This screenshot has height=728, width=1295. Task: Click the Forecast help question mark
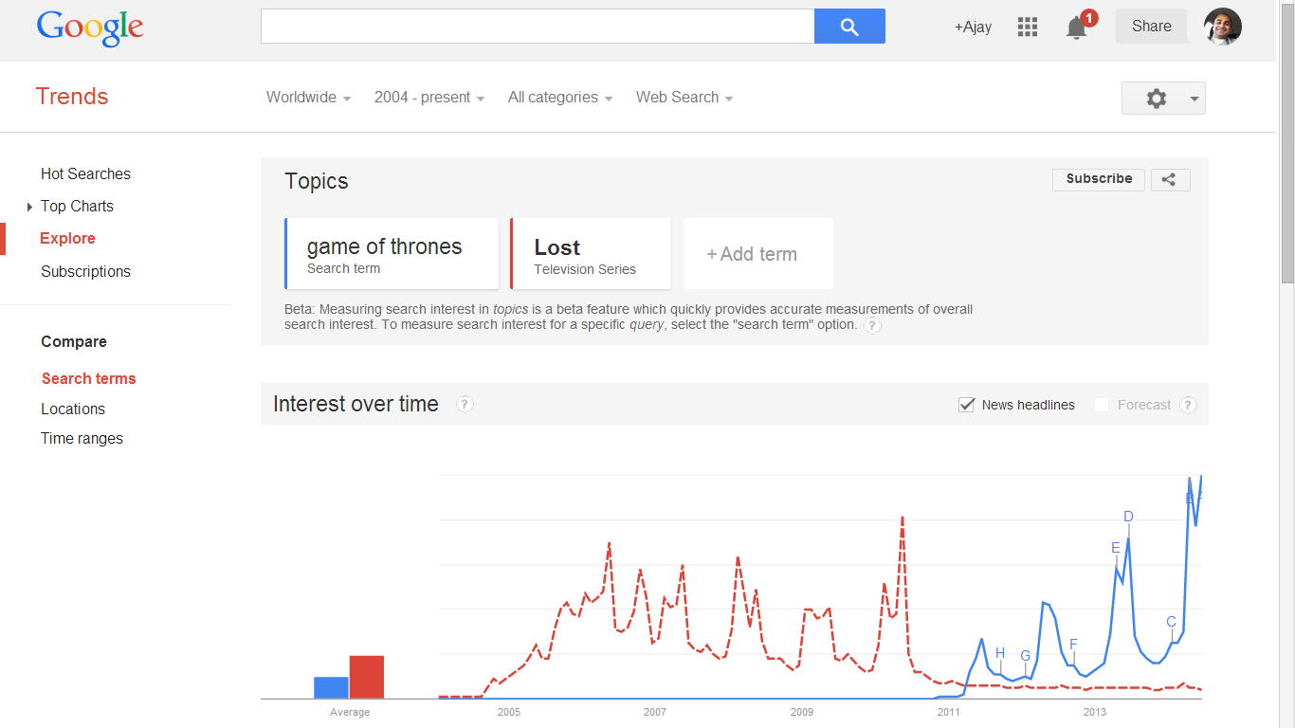coord(1188,405)
